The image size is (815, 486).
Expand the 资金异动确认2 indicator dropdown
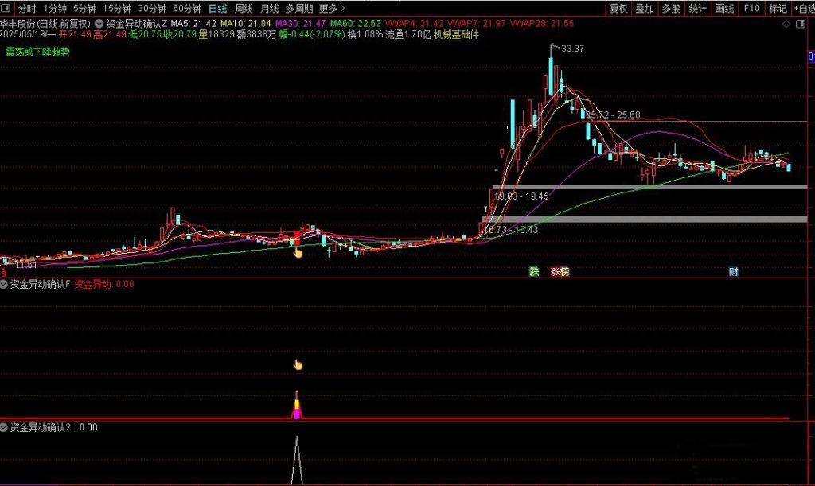tap(5, 427)
